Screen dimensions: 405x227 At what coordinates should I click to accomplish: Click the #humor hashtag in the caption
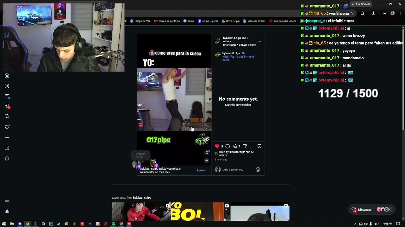click(x=251, y=57)
